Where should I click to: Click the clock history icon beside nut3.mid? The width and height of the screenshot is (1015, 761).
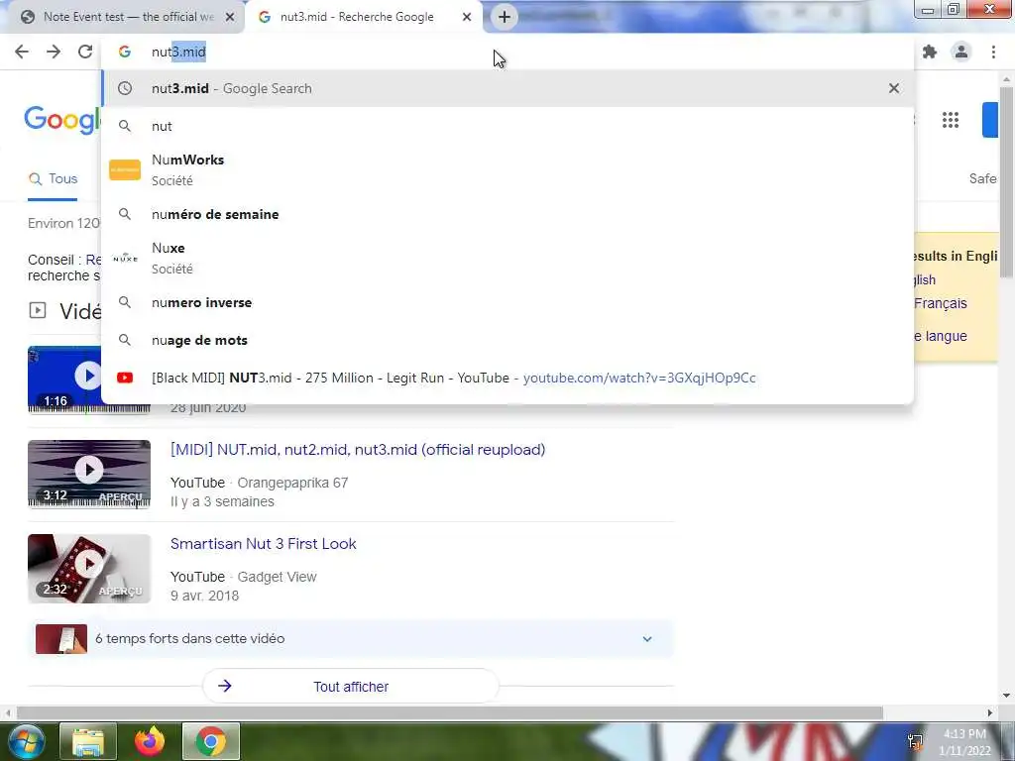click(x=125, y=88)
